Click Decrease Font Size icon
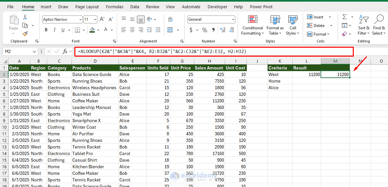Screen dimensions: 388x187 coord(111,19)
